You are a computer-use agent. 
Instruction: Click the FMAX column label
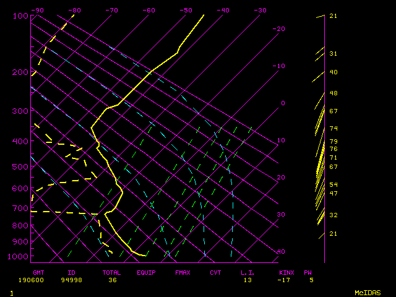pyautogui.click(x=183, y=272)
